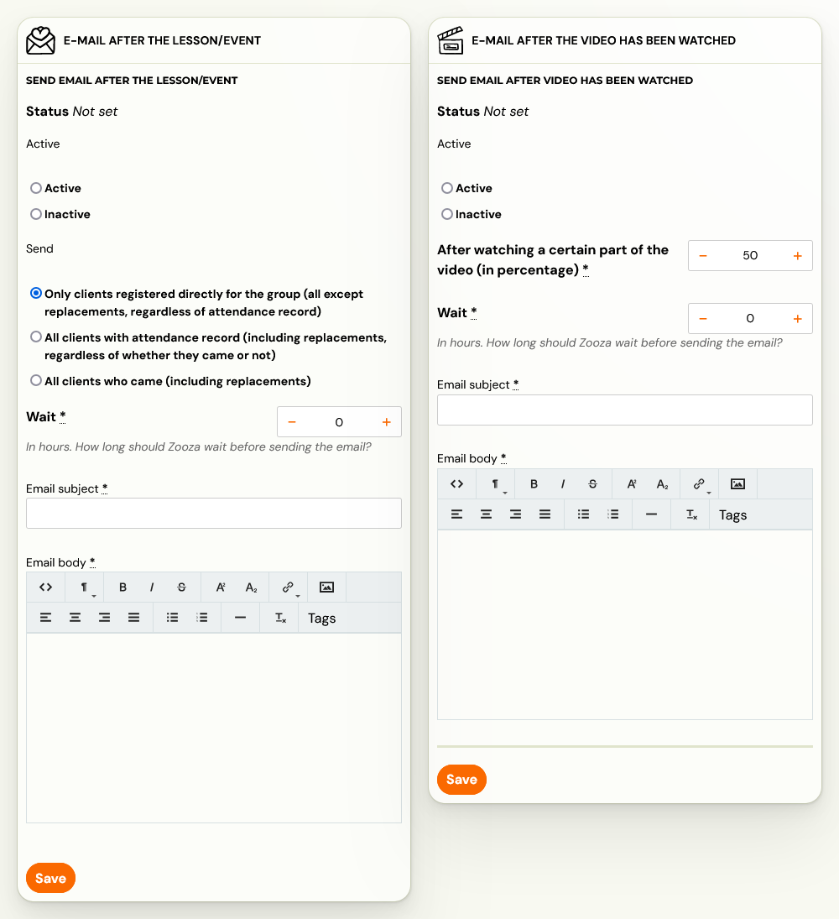Choose 'All clients who came (including replacements)'

tap(36, 379)
